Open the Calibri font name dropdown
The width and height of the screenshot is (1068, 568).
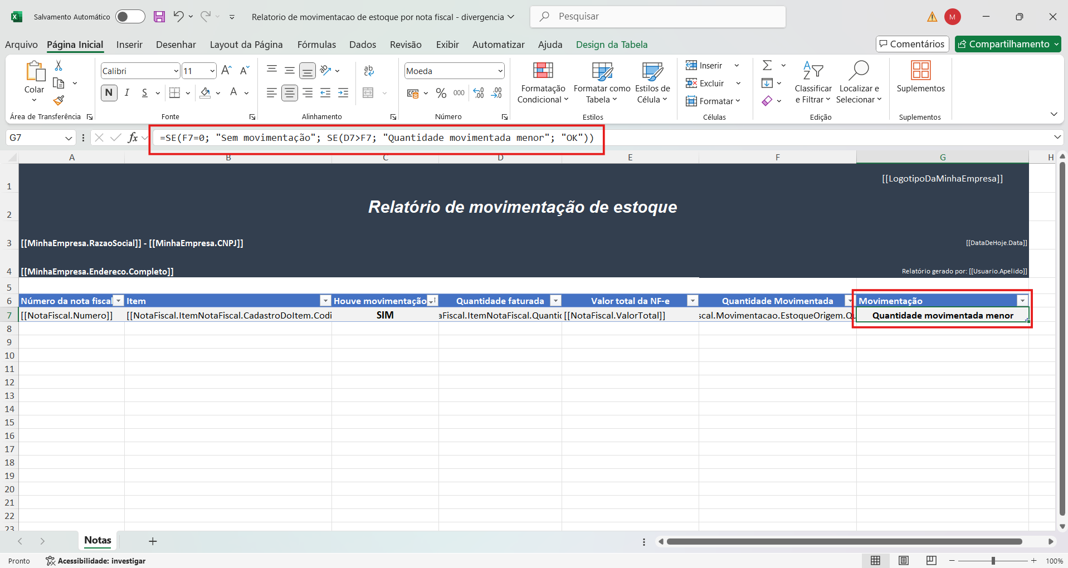[176, 71]
